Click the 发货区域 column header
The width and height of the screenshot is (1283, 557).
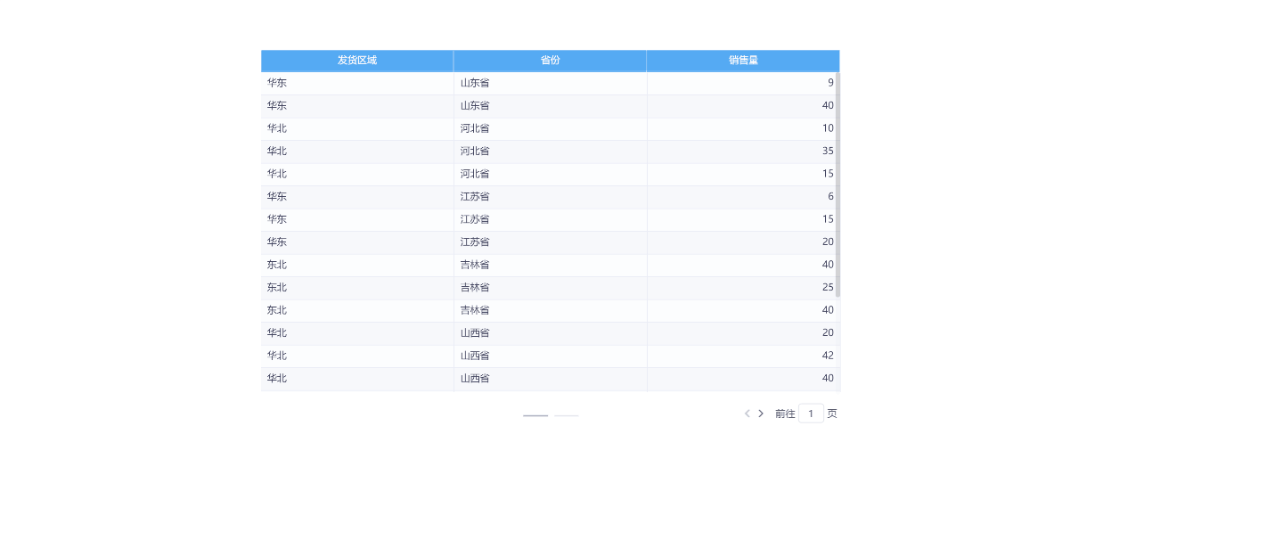[x=357, y=61]
